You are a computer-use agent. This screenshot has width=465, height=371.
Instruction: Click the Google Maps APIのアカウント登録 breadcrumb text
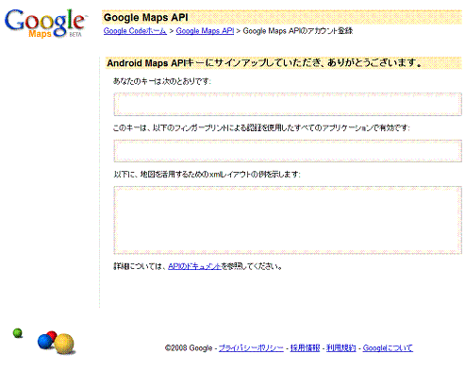tap(298, 31)
